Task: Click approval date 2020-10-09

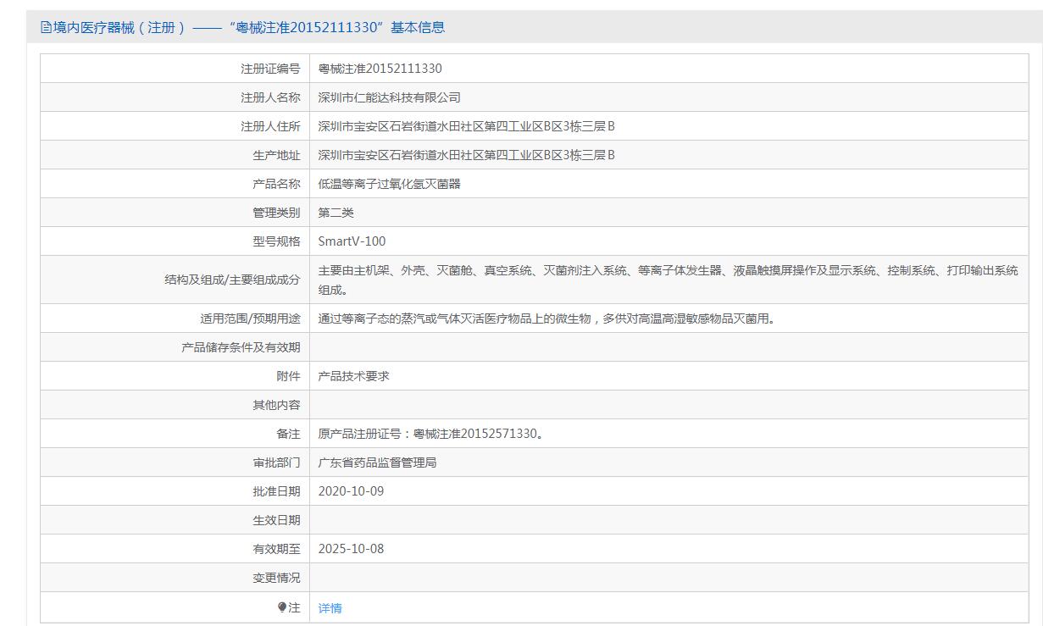Action: coord(351,491)
